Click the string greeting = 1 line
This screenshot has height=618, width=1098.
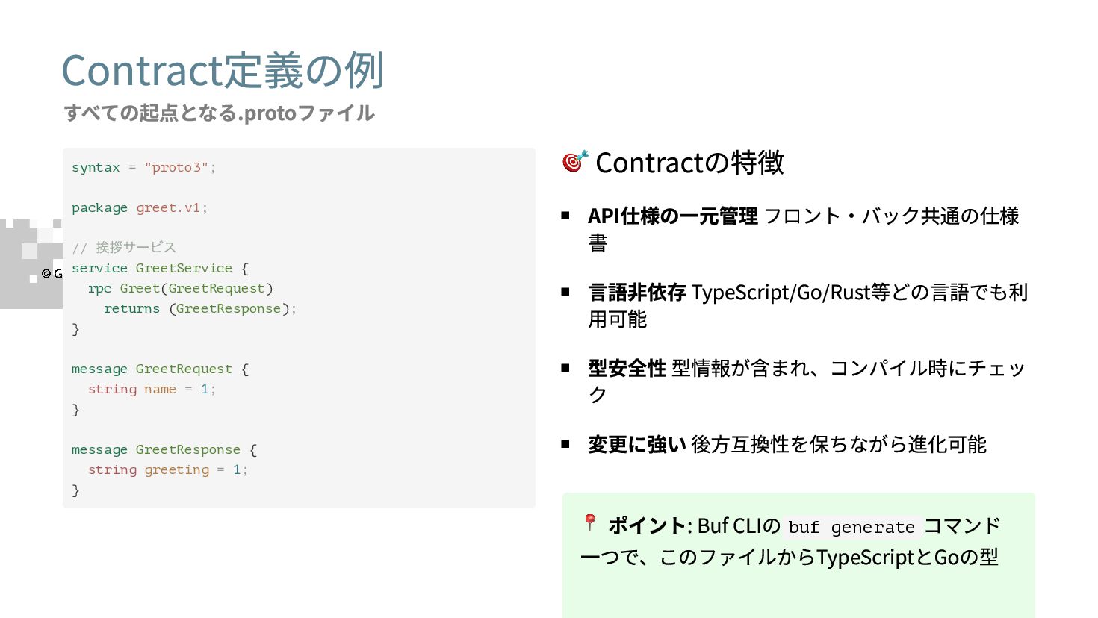(168, 469)
